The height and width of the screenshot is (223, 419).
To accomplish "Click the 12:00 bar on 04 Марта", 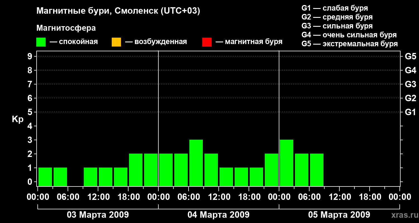I will pos(226,177).
